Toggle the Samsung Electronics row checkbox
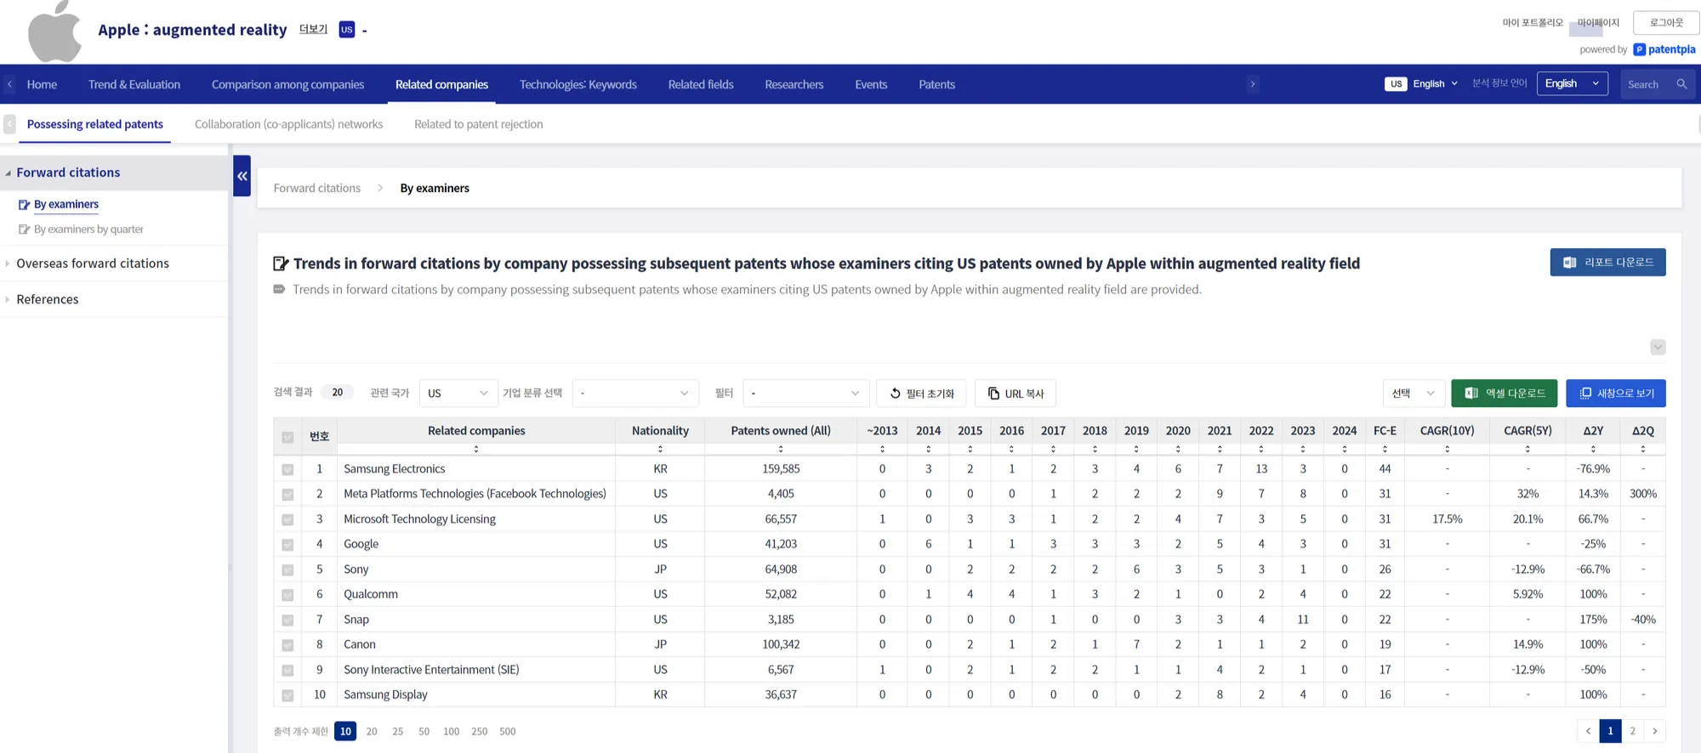1701x753 pixels. point(287,469)
